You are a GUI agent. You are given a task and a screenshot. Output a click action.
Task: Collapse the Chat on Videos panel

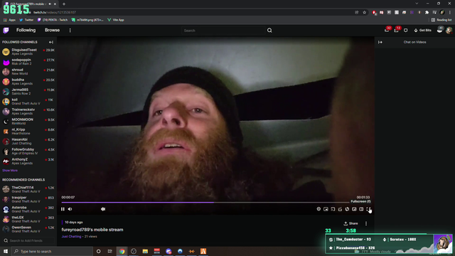[x=380, y=42]
